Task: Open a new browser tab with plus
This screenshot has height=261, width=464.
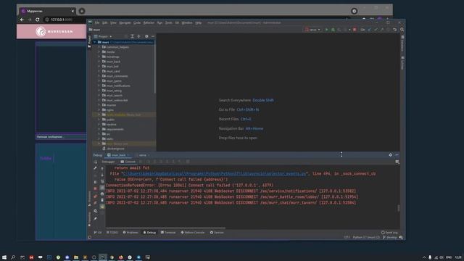Action: (82, 12)
